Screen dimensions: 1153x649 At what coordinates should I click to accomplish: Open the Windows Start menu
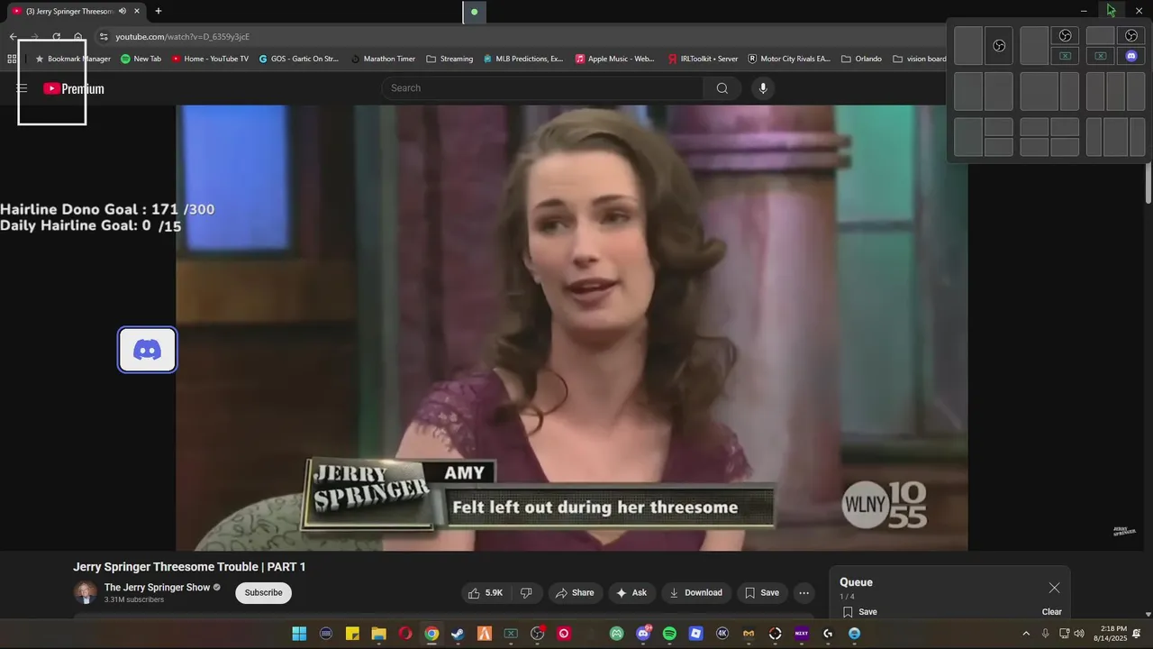299,634
